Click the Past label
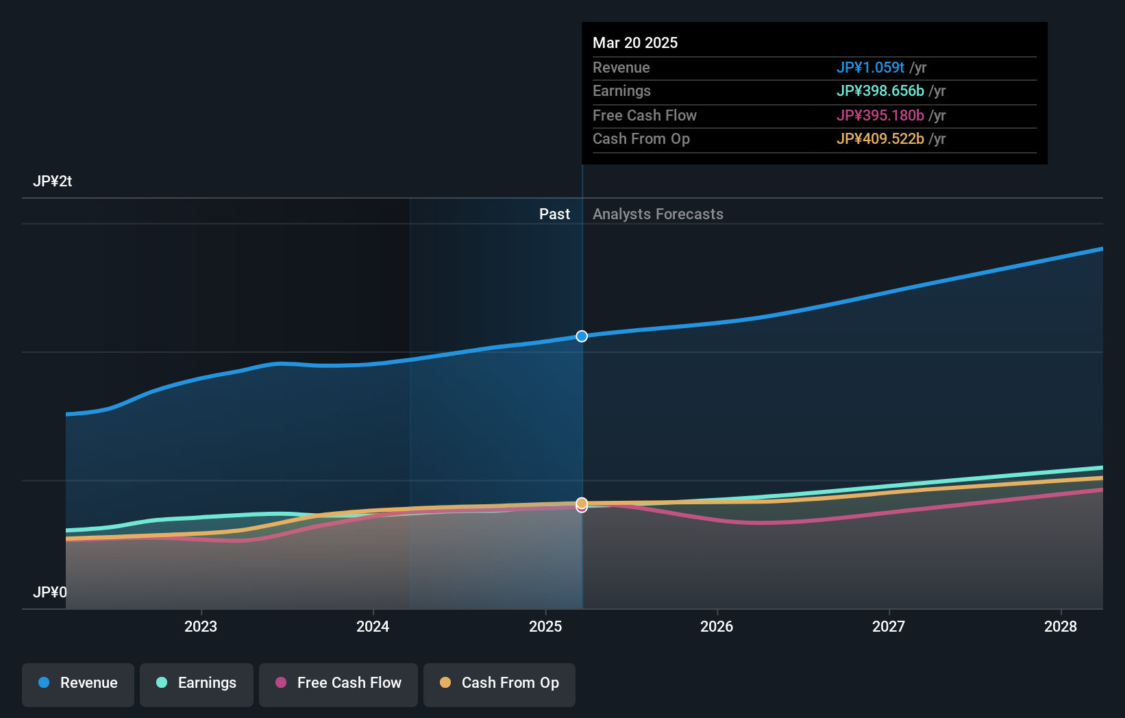1125x718 pixels. [x=554, y=214]
